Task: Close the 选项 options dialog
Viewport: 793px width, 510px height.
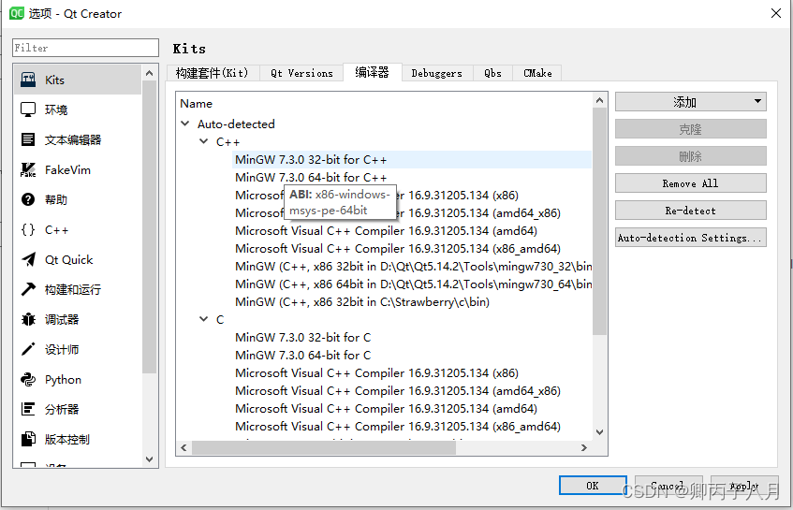Action: pyautogui.click(x=776, y=13)
